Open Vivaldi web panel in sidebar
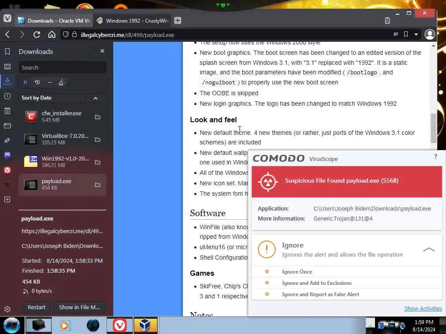This screenshot has width=446, height=334. [x=7, y=170]
